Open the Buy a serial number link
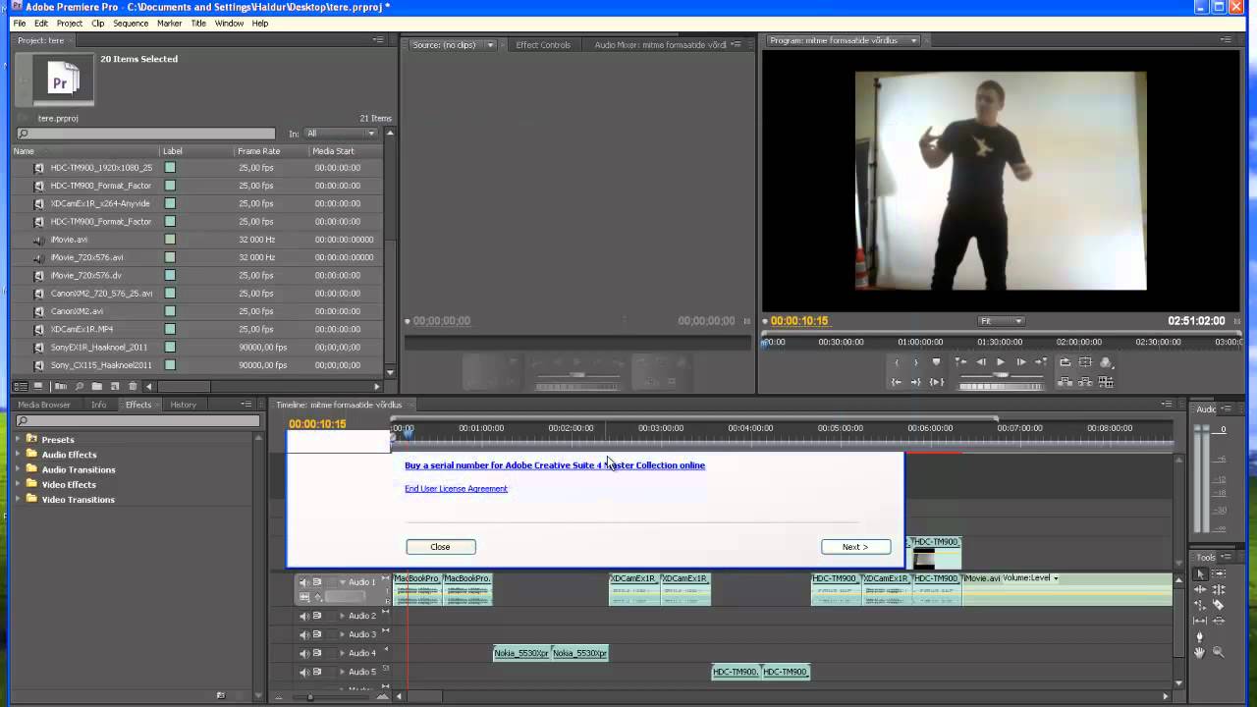The image size is (1257, 707). [x=555, y=465]
